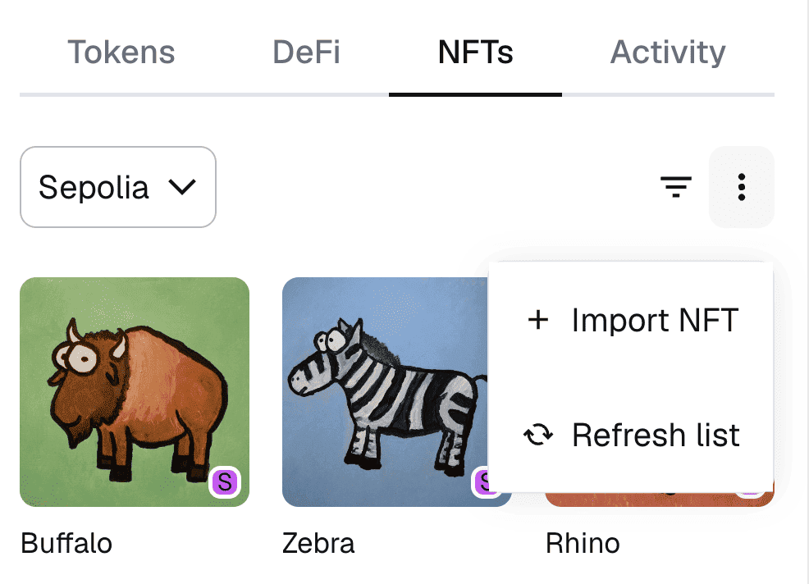Click the Rhino name label

(583, 543)
